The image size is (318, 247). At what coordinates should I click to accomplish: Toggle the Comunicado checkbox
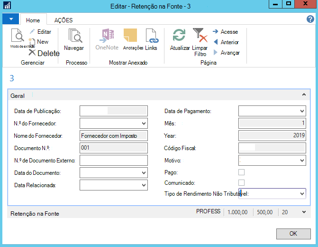(241, 182)
